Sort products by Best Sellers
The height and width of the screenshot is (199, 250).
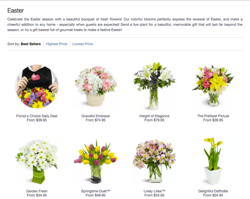(31, 44)
